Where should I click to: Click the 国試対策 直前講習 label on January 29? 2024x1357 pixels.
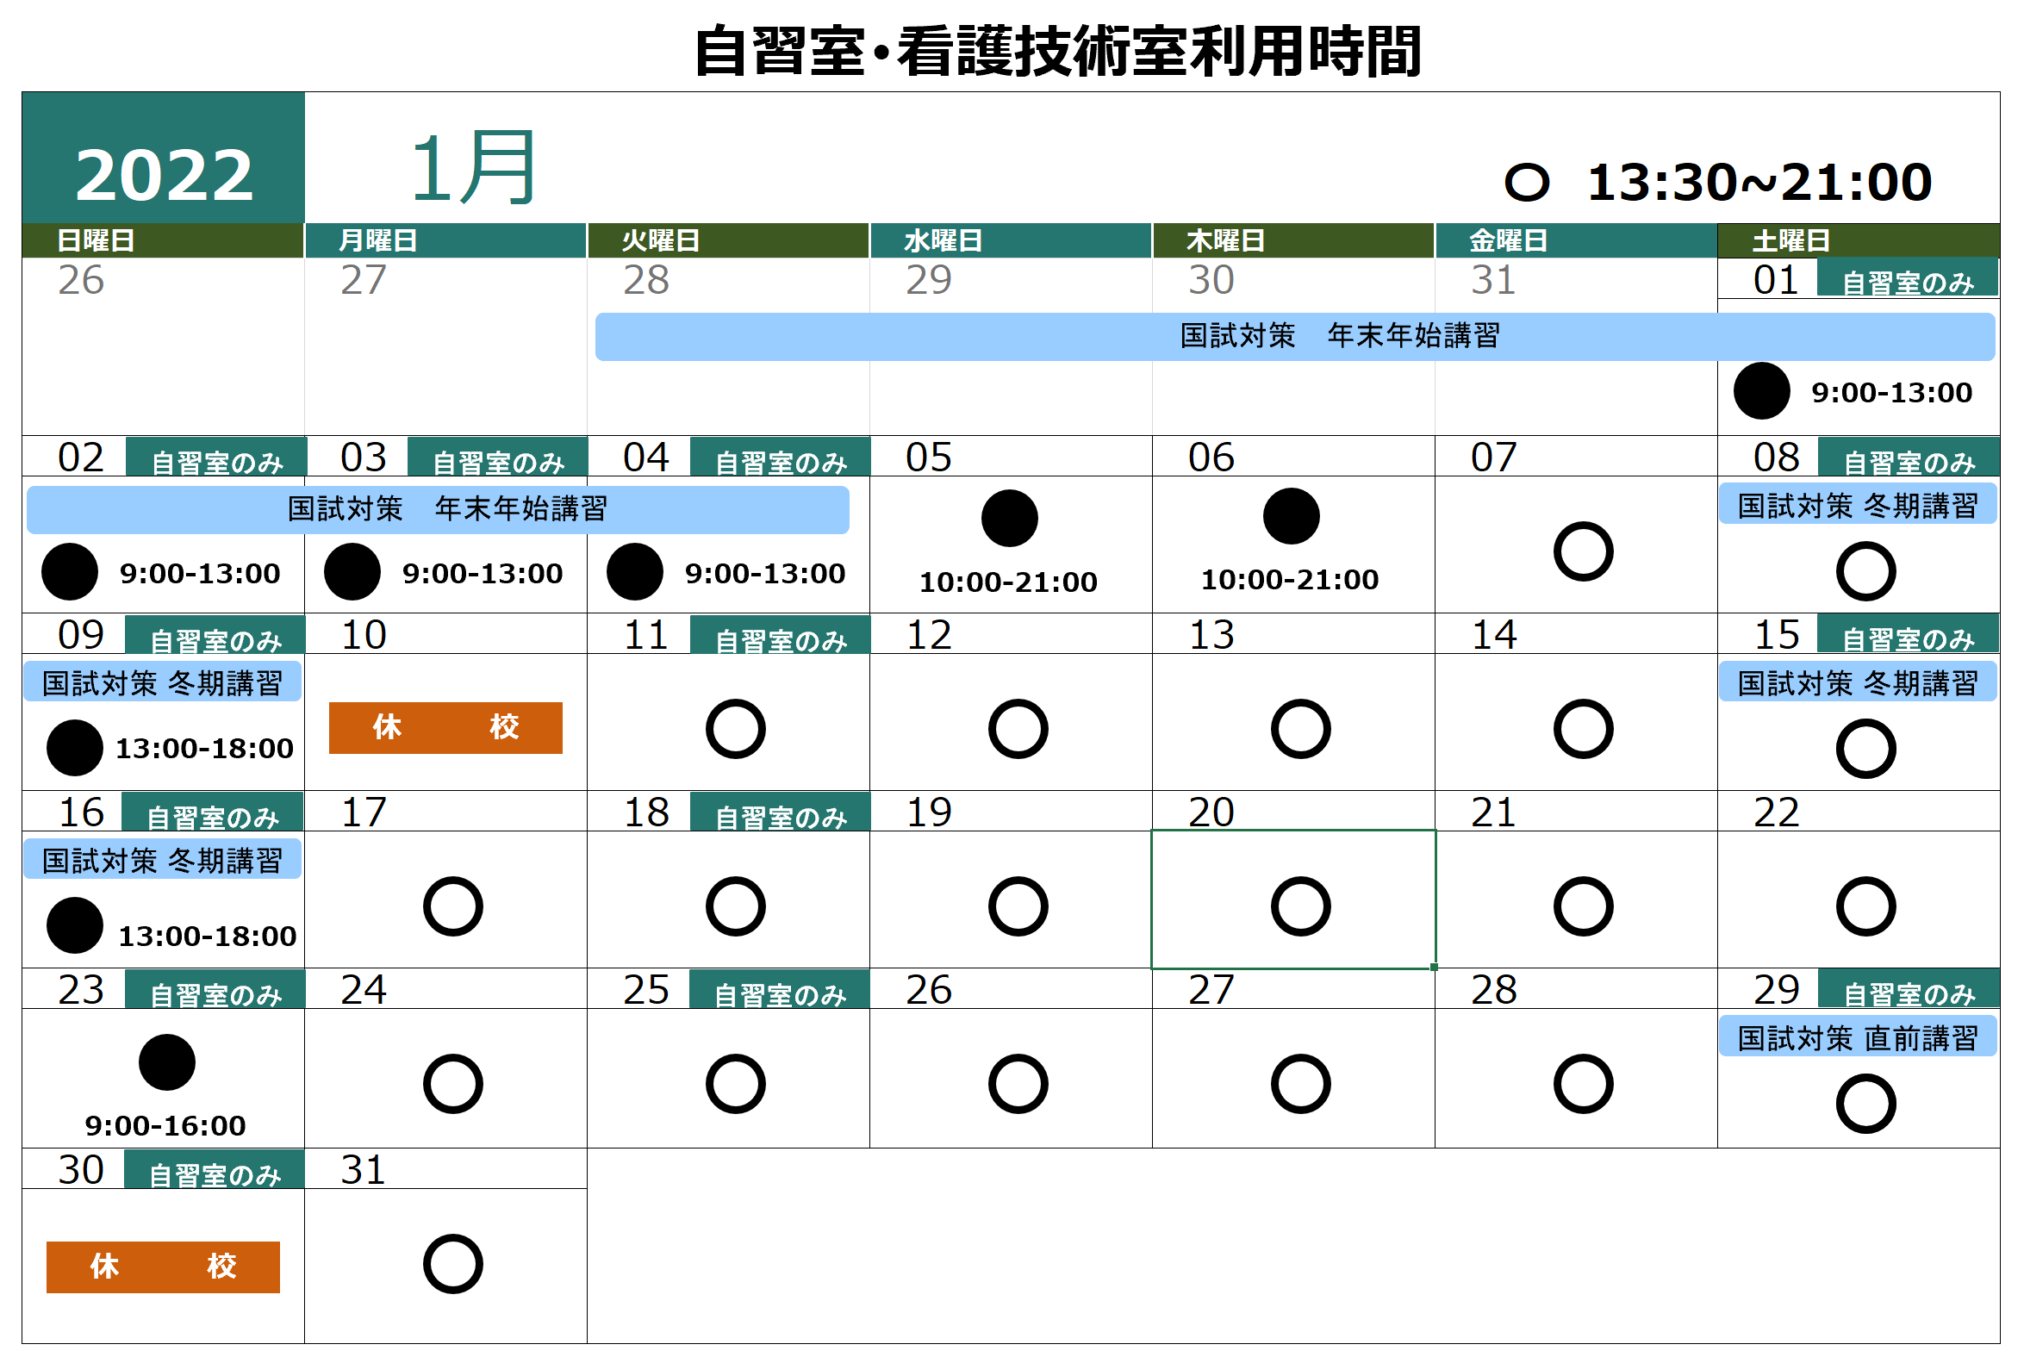tap(1858, 1037)
